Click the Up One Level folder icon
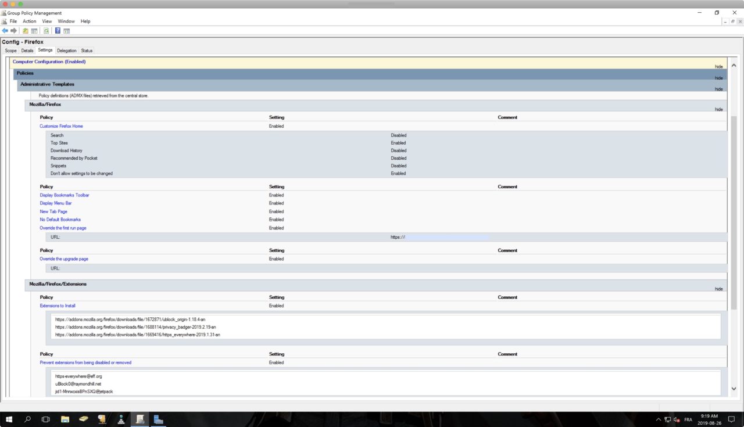The image size is (744, 427). (x=26, y=31)
